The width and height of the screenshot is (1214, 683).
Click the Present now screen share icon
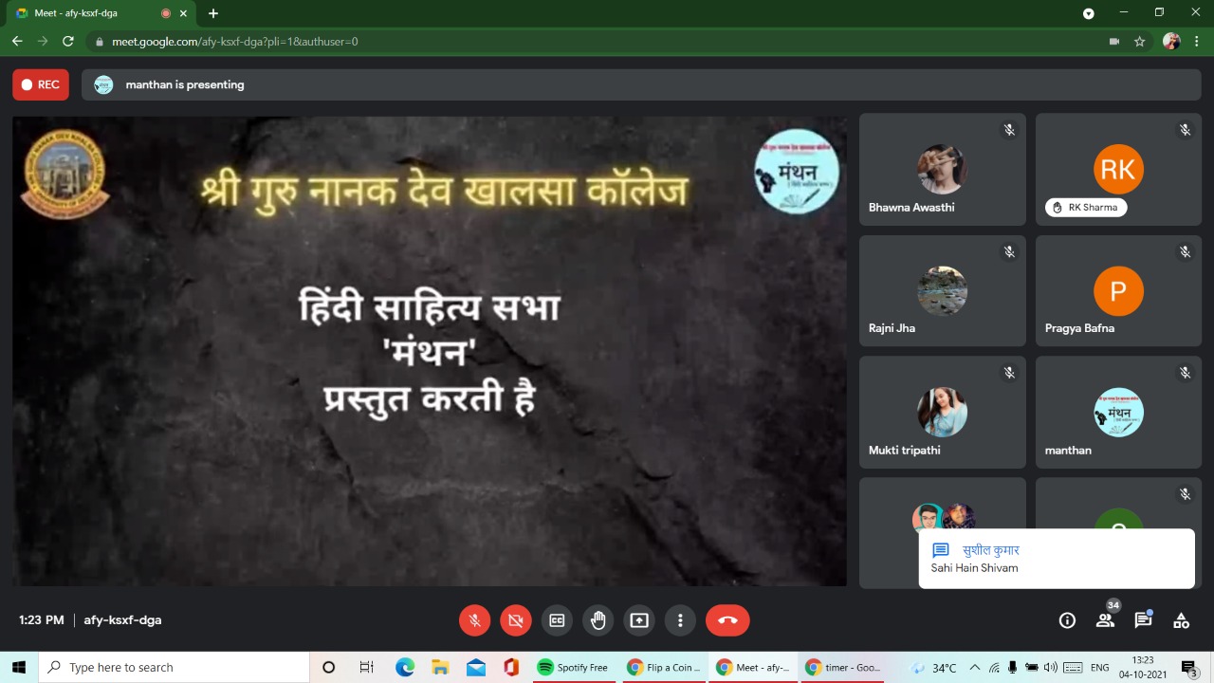[639, 620]
